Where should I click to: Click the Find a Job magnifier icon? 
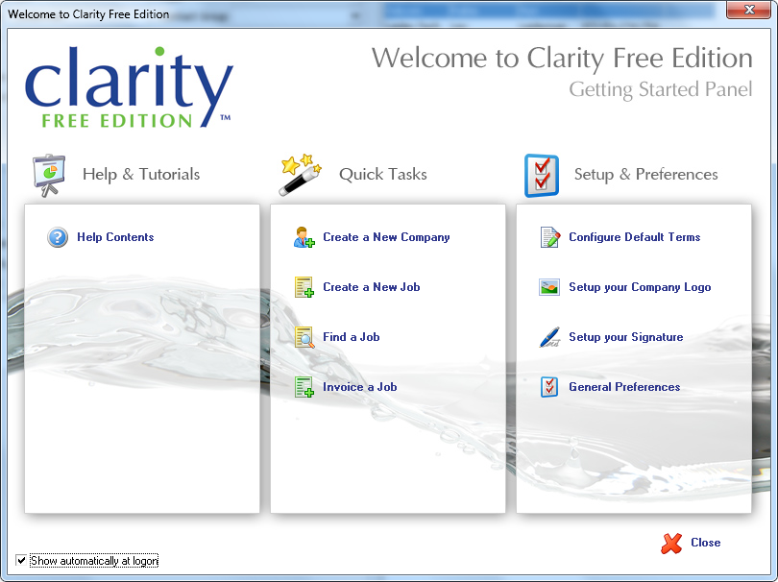click(x=304, y=337)
